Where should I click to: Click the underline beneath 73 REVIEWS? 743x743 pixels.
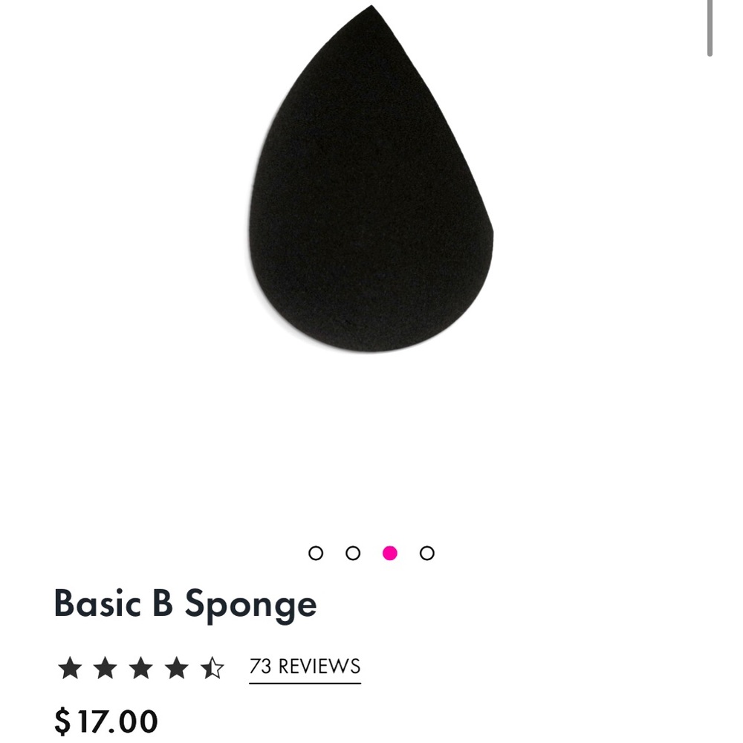pos(304,681)
